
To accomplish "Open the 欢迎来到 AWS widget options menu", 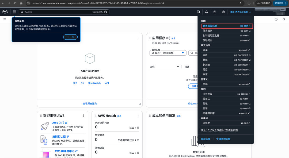I will (84, 116).
